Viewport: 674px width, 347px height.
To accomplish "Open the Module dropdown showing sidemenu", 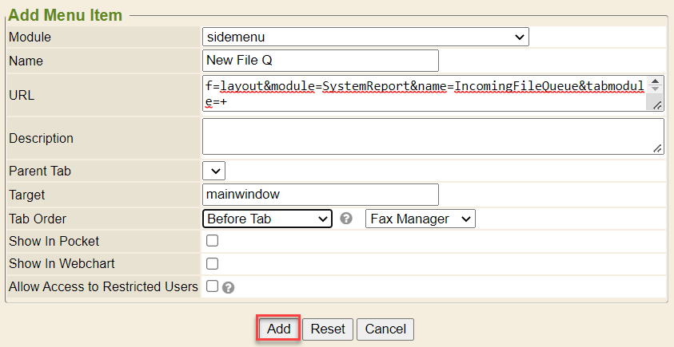I will click(365, 37).
